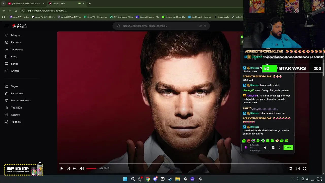The width and height of the screenshot is (325, 183).
Task: Open Windows taskbar search
Action: (133, 179)
